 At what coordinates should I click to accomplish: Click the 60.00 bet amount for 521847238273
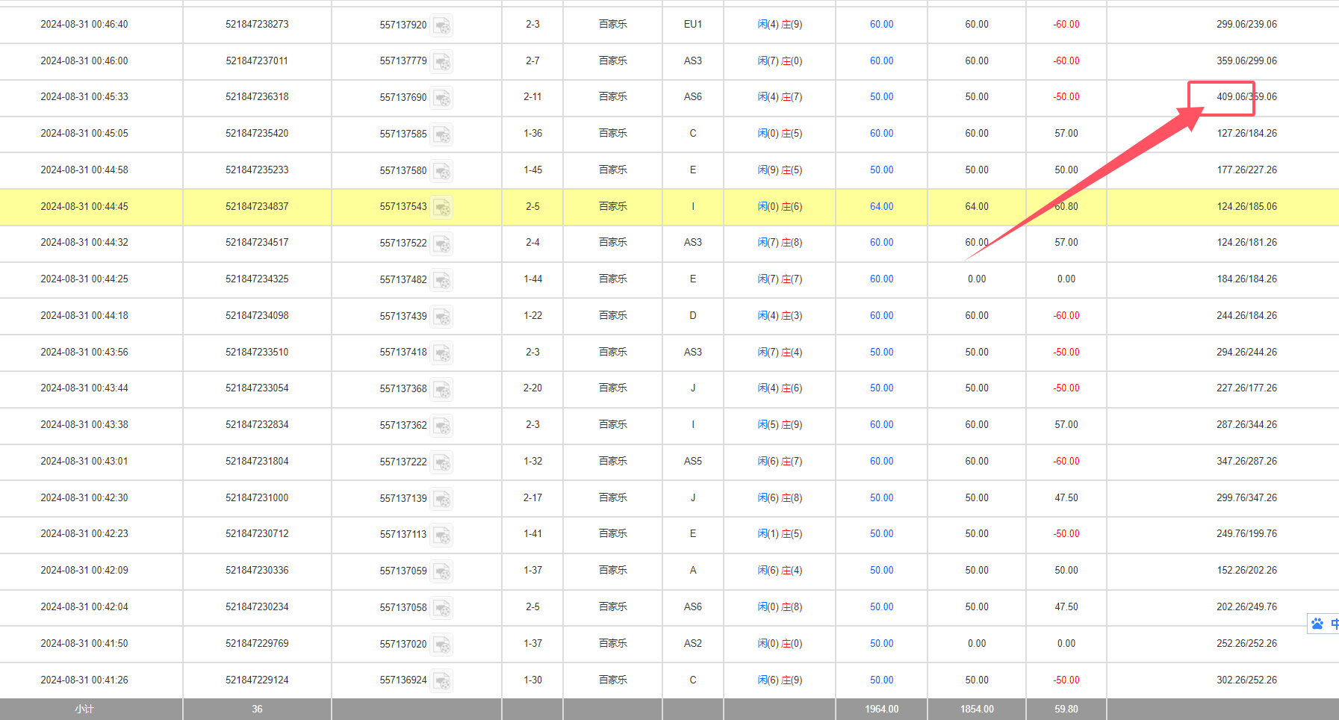tap(881, 25)
